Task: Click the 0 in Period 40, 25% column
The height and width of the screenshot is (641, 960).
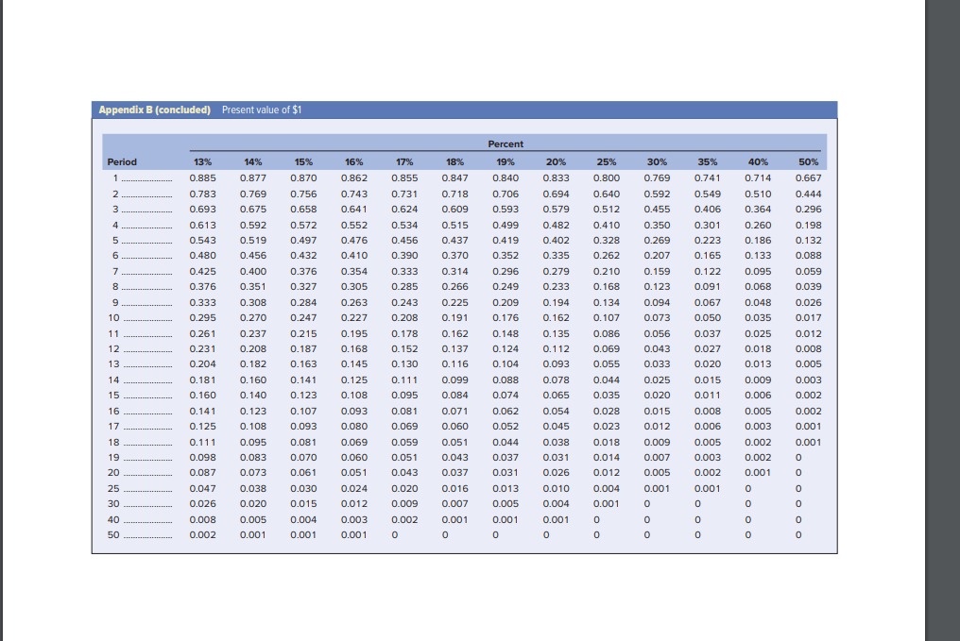Action: (x=597, y=520)
